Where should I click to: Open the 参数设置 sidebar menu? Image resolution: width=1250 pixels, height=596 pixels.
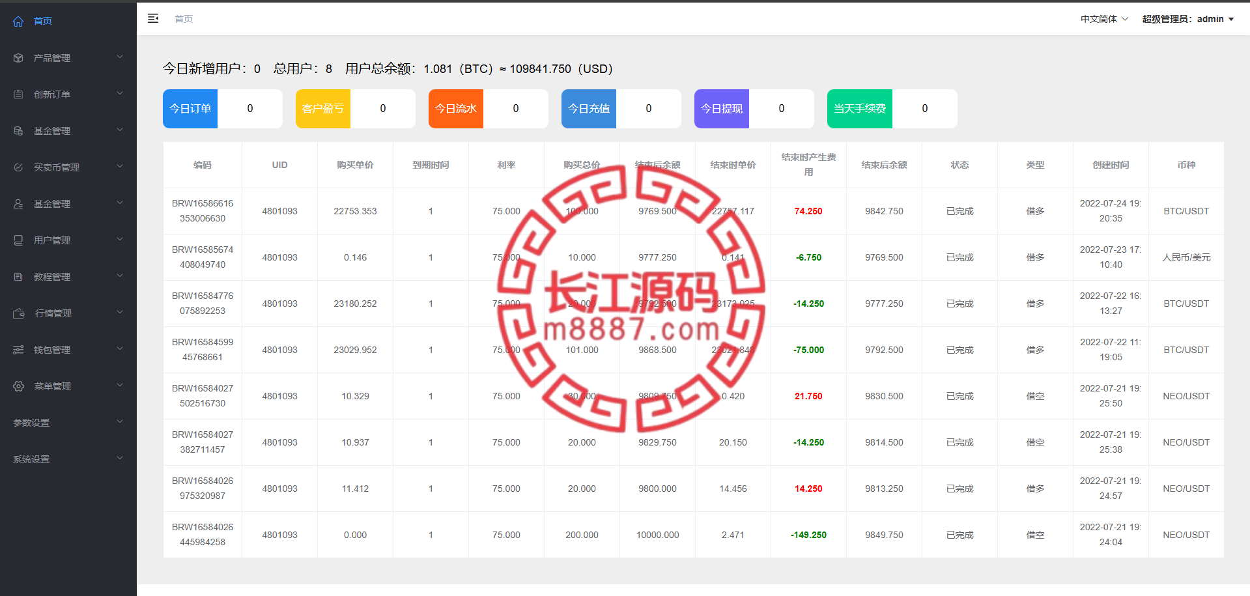(68, 423)
